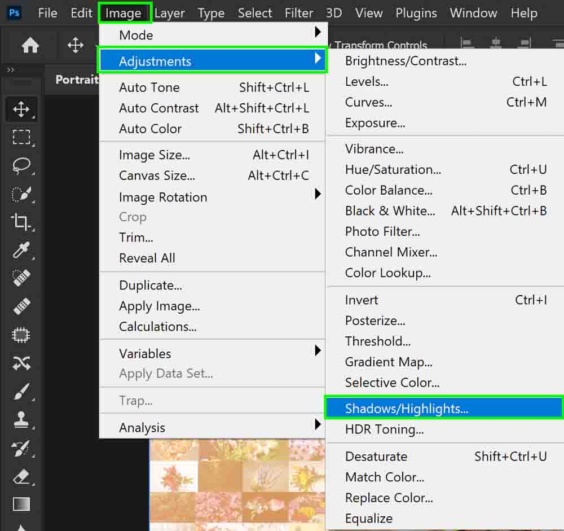Click the Home icon in options bar

[x=30, y=45]
